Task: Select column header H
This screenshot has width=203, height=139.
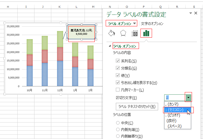Action: tap(8, 7)
